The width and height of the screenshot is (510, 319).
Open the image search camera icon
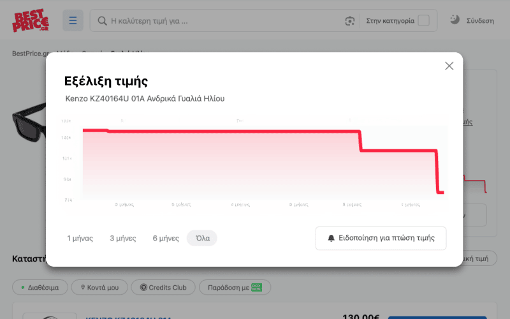point(349,21)
